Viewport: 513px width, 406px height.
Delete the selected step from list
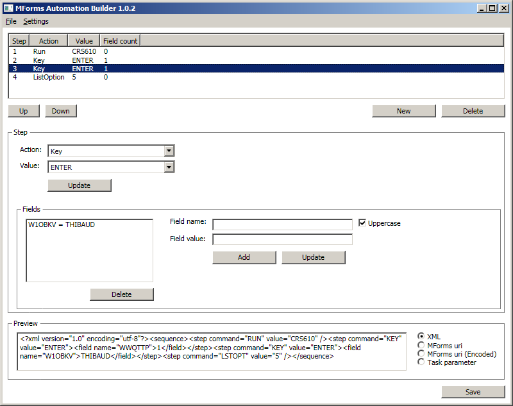(x=473, y=111)
